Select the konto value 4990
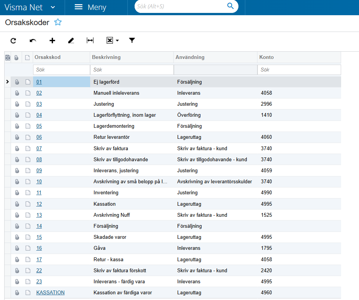 266,192
